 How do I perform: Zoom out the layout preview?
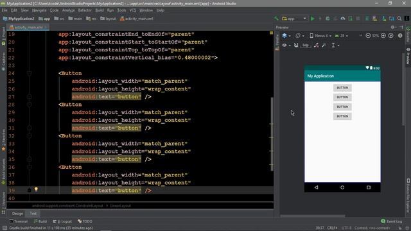coord(368,36)
